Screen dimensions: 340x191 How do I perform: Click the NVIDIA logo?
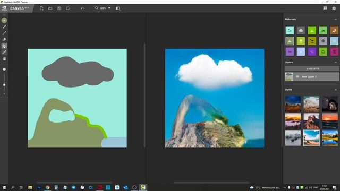click(x=4, y=8)
